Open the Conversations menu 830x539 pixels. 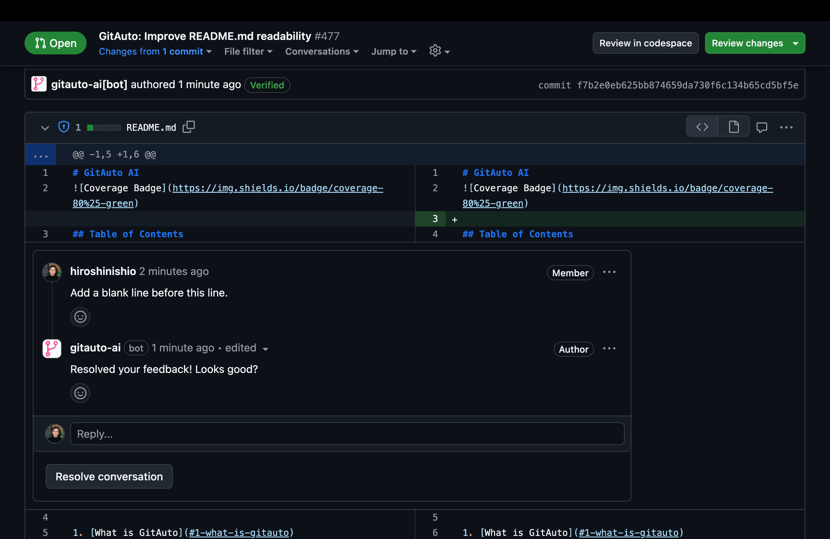click(322, 51)
